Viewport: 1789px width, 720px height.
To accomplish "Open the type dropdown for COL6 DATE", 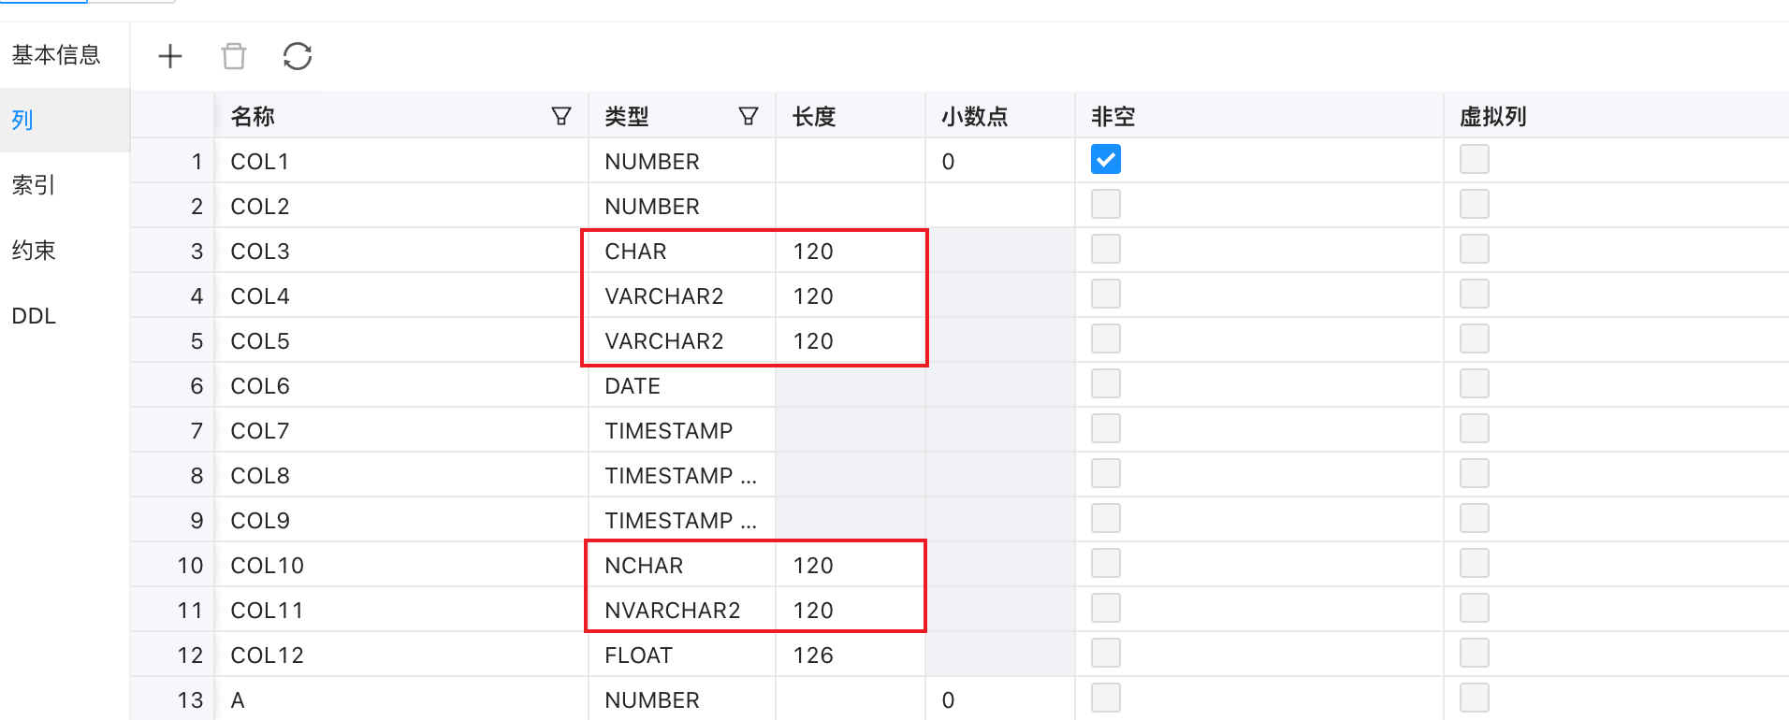I will pyautogui.click(x=680, y=385).
